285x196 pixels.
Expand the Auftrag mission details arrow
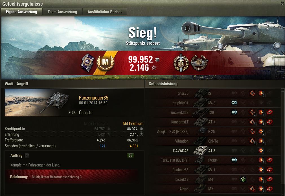click(27, 156)
